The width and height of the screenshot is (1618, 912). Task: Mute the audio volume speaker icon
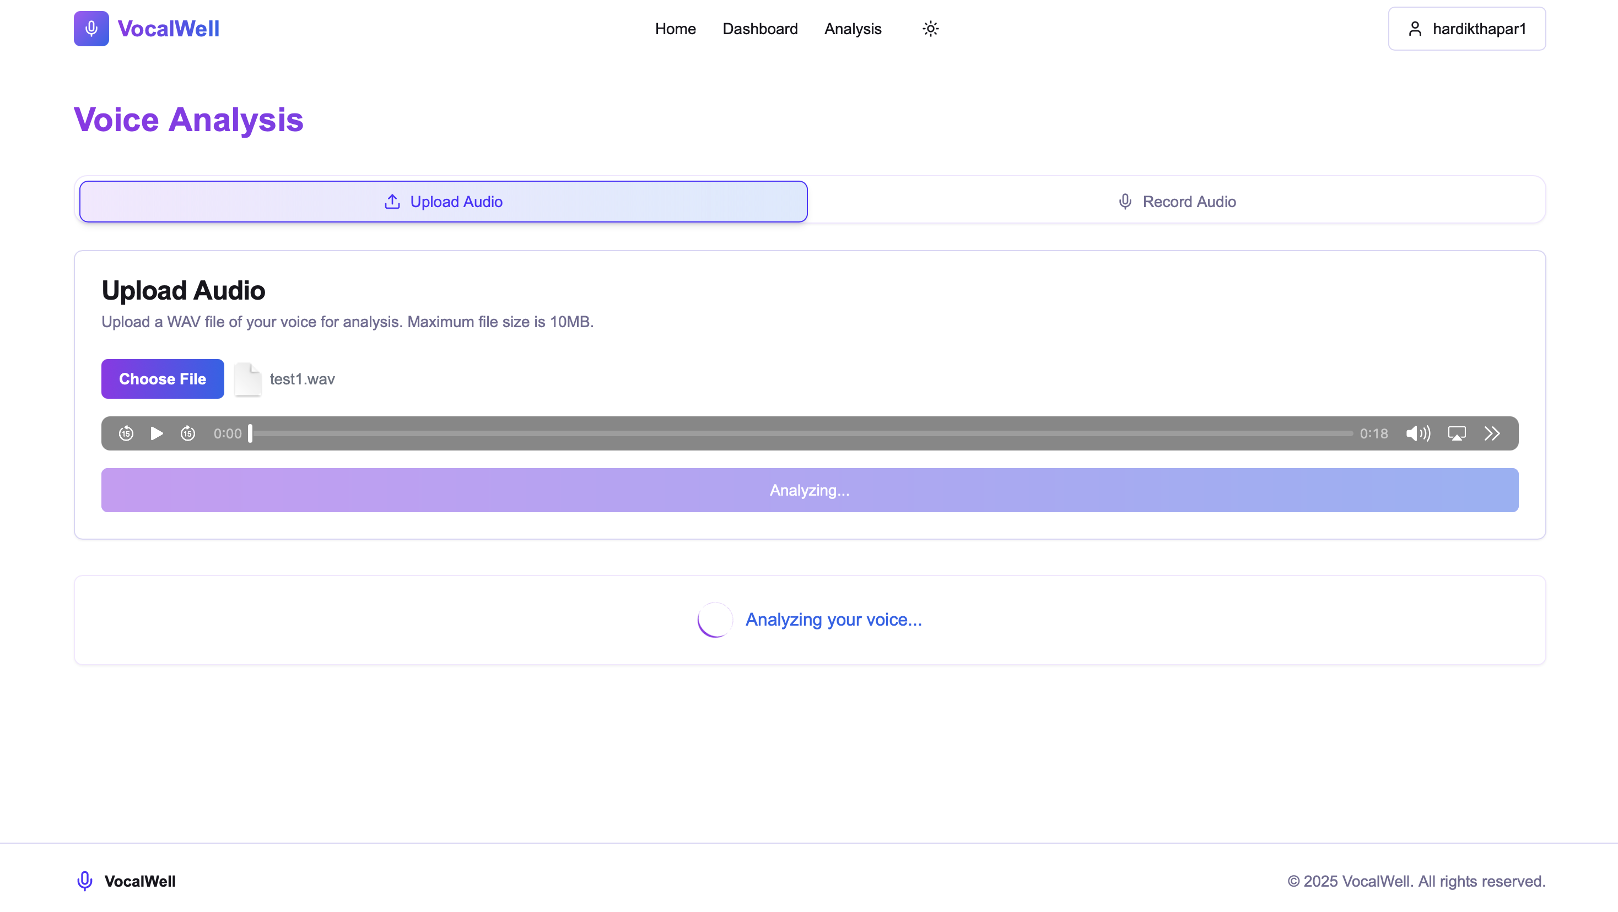point(1417,433)
